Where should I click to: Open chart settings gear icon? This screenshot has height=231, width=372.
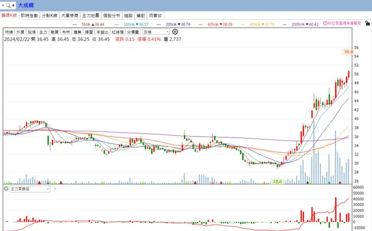tap(175, 32)
